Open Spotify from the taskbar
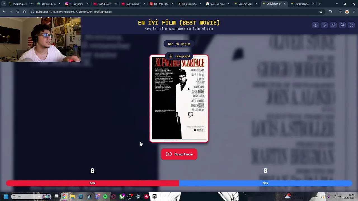 point(105,197)
